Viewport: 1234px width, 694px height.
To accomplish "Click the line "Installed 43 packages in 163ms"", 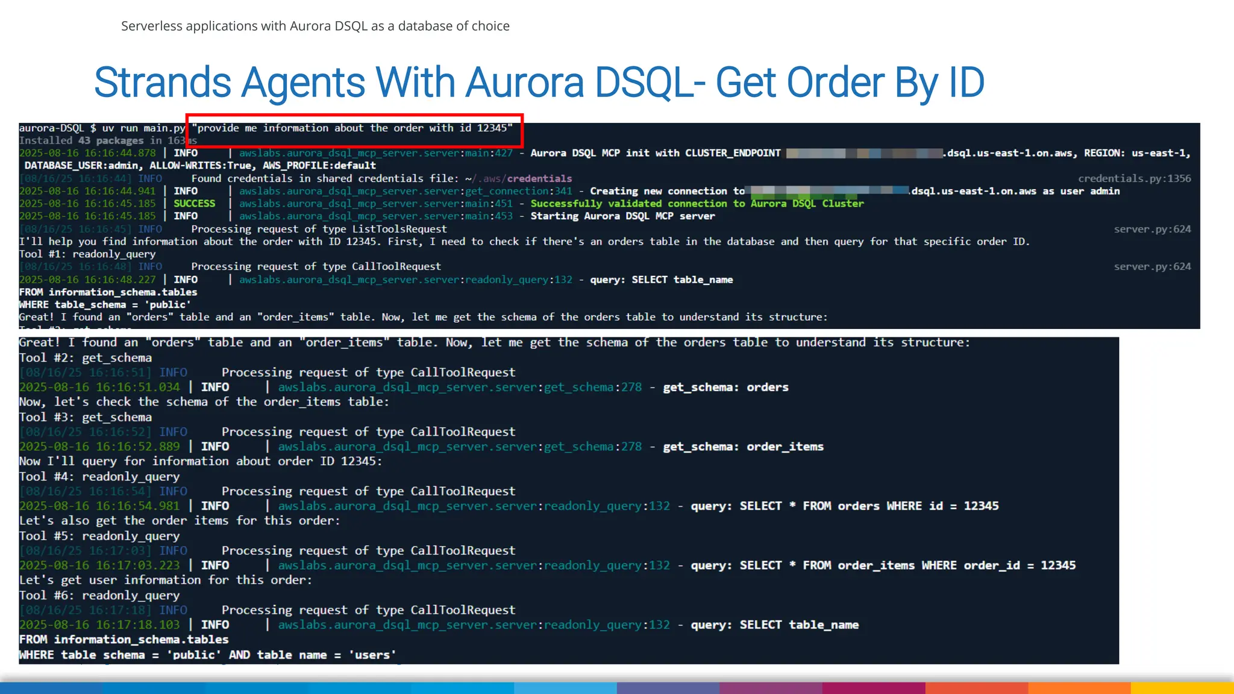I will pos(108,140).
